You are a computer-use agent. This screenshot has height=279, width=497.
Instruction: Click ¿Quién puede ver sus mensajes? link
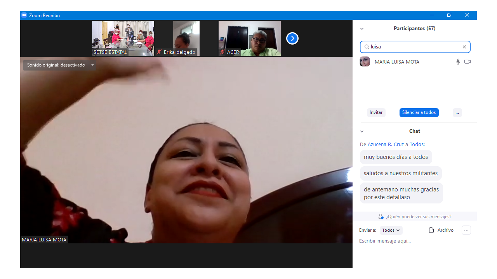tap(415, 217)
